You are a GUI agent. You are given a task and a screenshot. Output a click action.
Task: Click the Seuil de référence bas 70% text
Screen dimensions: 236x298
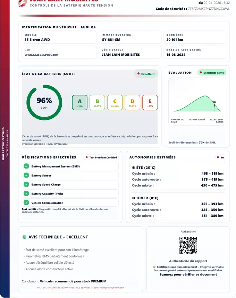192,143
